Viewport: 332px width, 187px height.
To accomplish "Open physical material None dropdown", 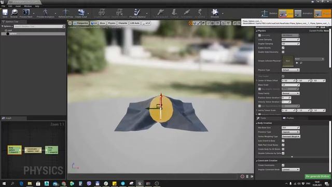I will (309, 59).
